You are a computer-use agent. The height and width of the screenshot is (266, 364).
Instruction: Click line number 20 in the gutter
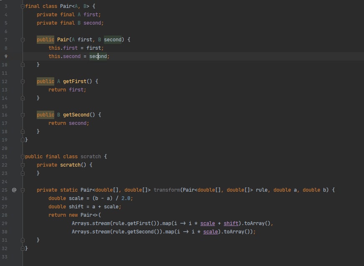click(5, 148)
